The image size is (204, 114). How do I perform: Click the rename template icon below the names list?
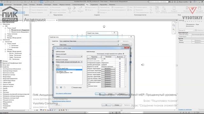pyautogui.click(x=61, y=87)
